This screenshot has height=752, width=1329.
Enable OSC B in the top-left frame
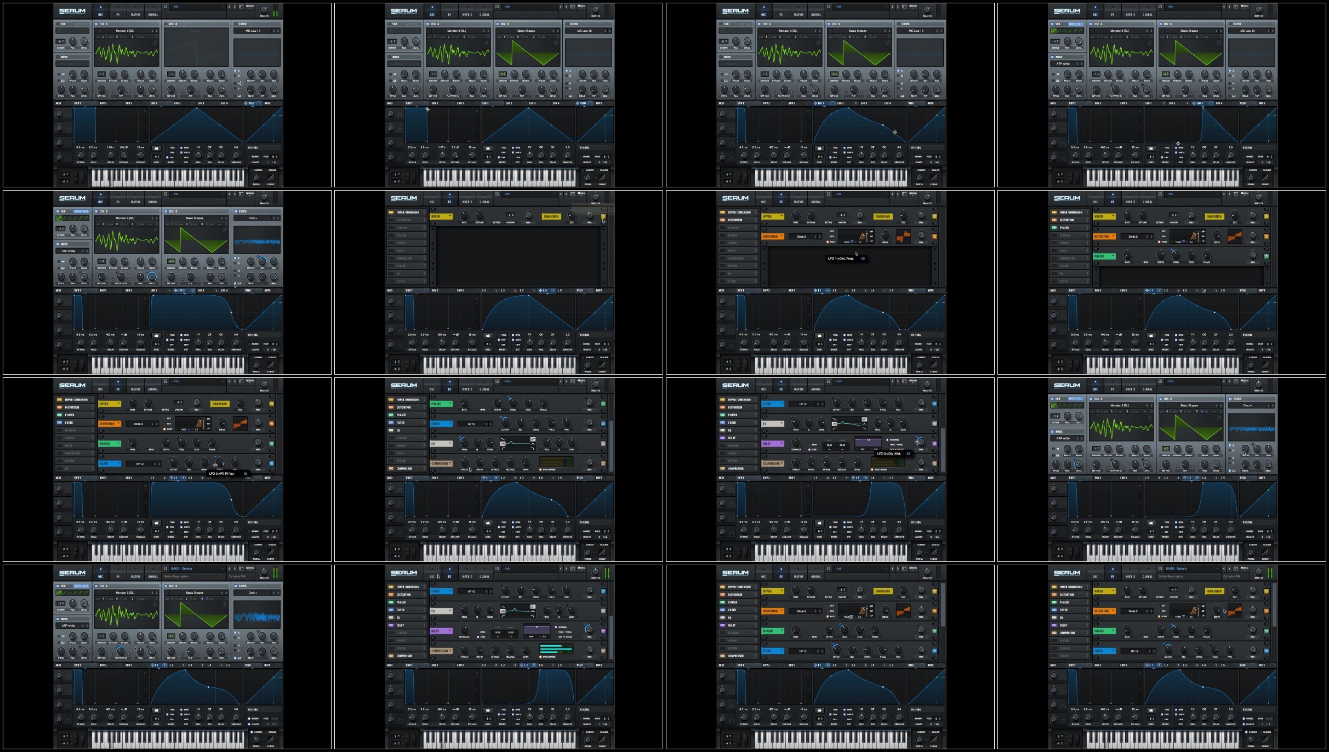[x=166, y=24]
